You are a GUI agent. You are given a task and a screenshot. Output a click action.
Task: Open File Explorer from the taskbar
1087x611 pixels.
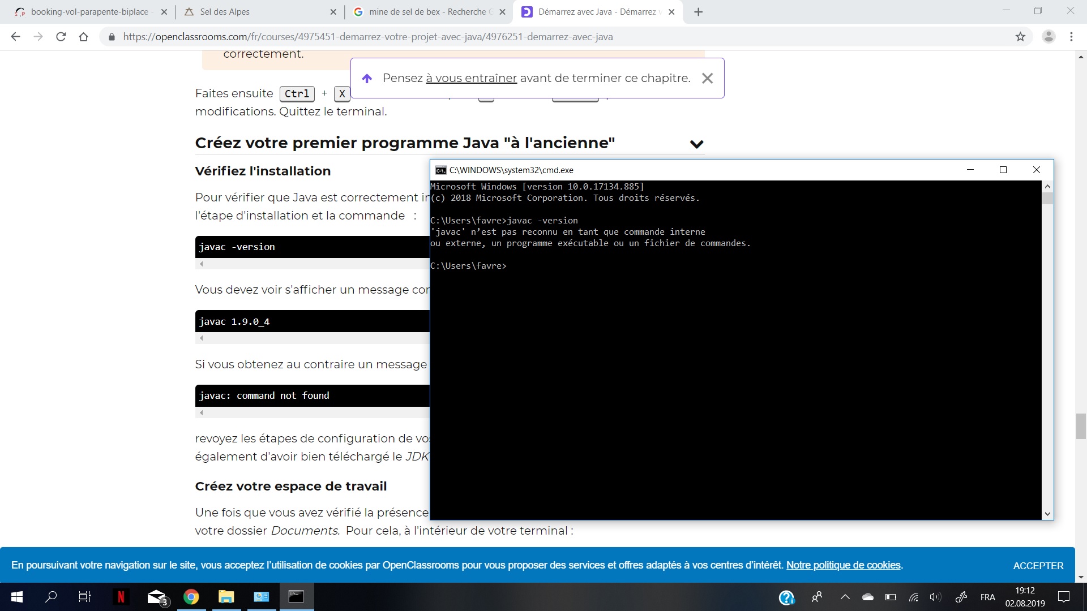pos(226,597)
